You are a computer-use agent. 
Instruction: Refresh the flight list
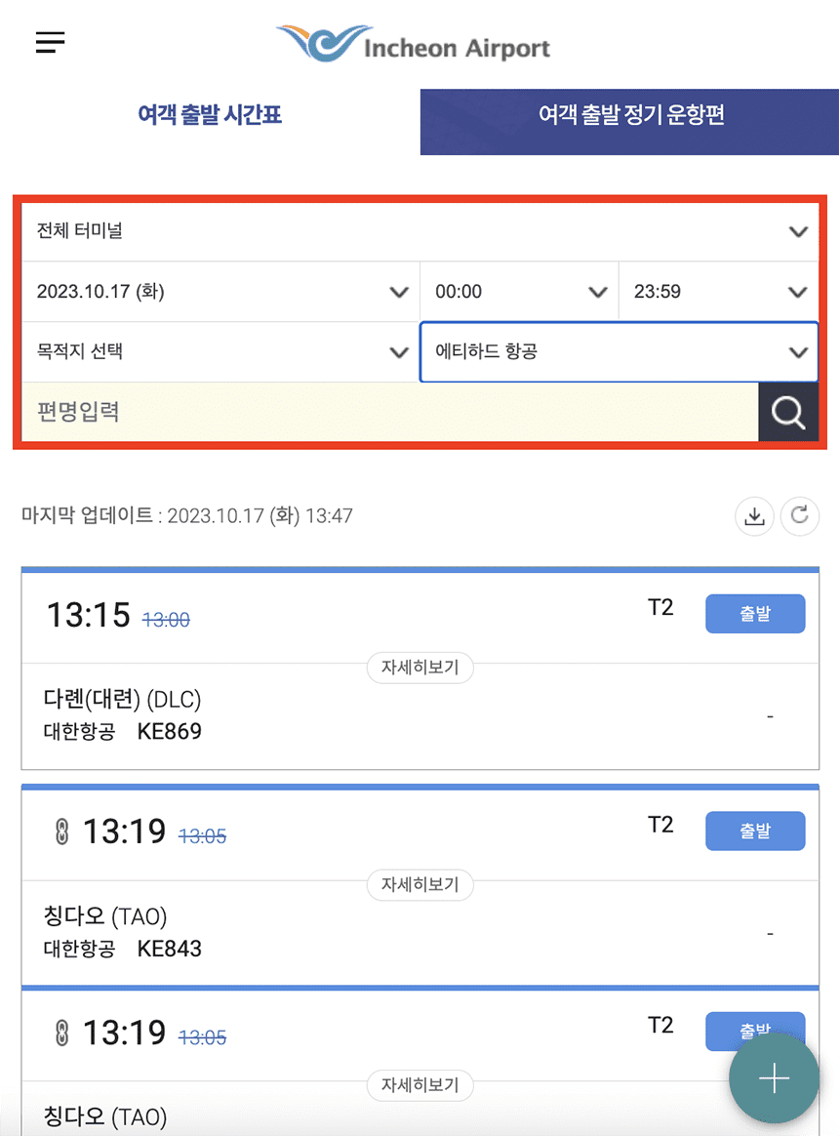[x=800, y=516]
